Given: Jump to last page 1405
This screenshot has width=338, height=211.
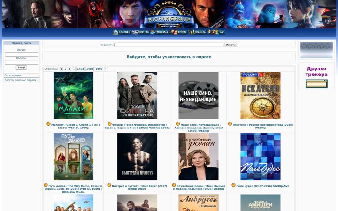Looking at the screenshot, I should [99, 69].
